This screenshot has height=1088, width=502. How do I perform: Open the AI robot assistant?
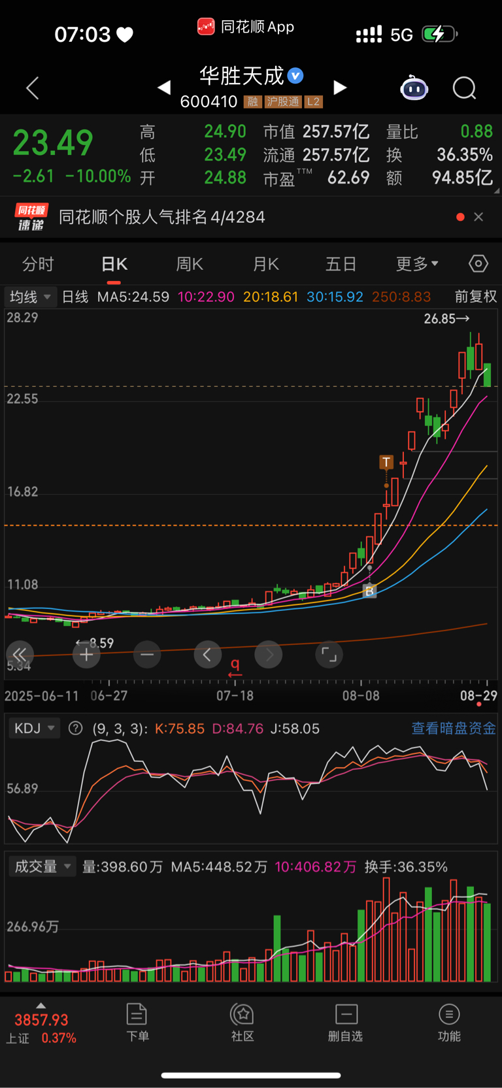(414, 88)
